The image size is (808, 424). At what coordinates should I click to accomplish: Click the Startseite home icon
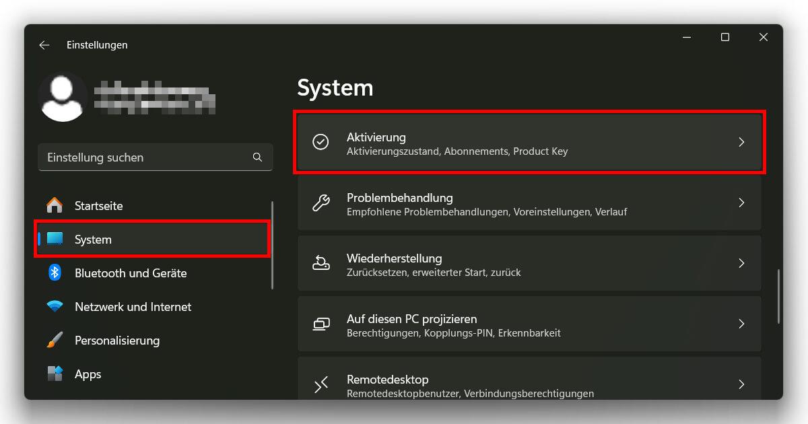(x=56, y=205)
